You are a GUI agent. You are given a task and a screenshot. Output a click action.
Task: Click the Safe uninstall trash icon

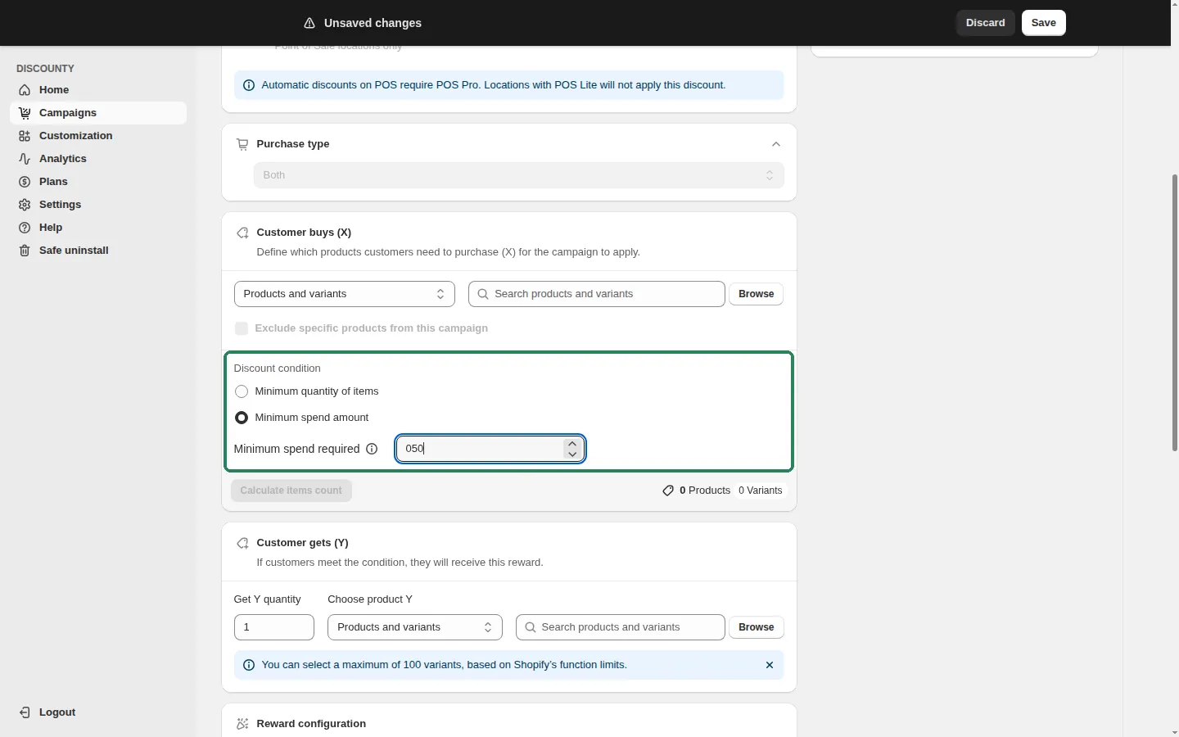pyautogui.click(x=25, y=251)
